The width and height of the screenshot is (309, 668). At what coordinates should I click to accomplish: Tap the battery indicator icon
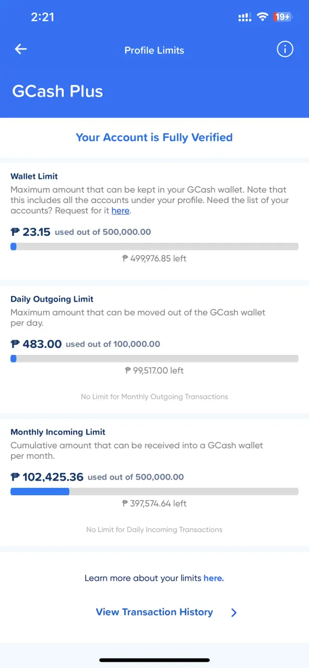coord(283,17)
